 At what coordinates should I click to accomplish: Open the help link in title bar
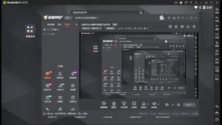click(87, 18)
